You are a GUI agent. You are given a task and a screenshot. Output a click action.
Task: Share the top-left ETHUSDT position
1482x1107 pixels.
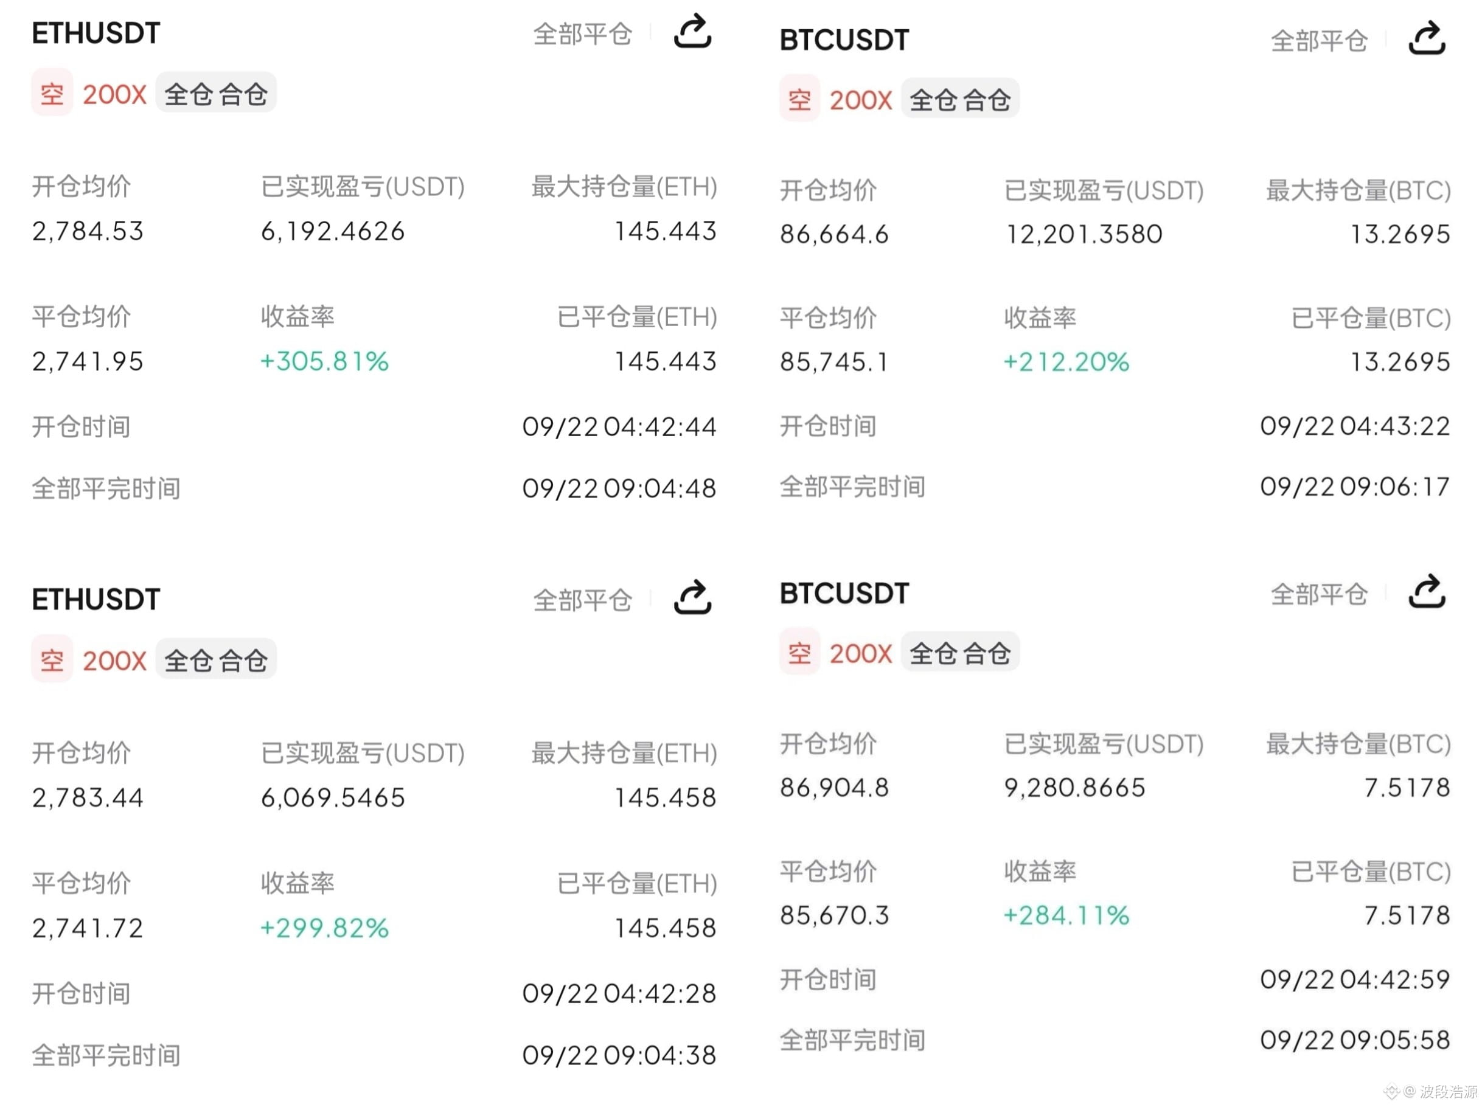click(x=692, y=32)
